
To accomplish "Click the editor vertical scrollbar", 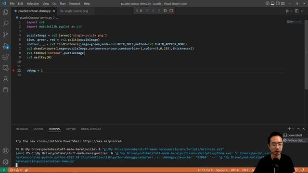I will click(x=306, y=54).
